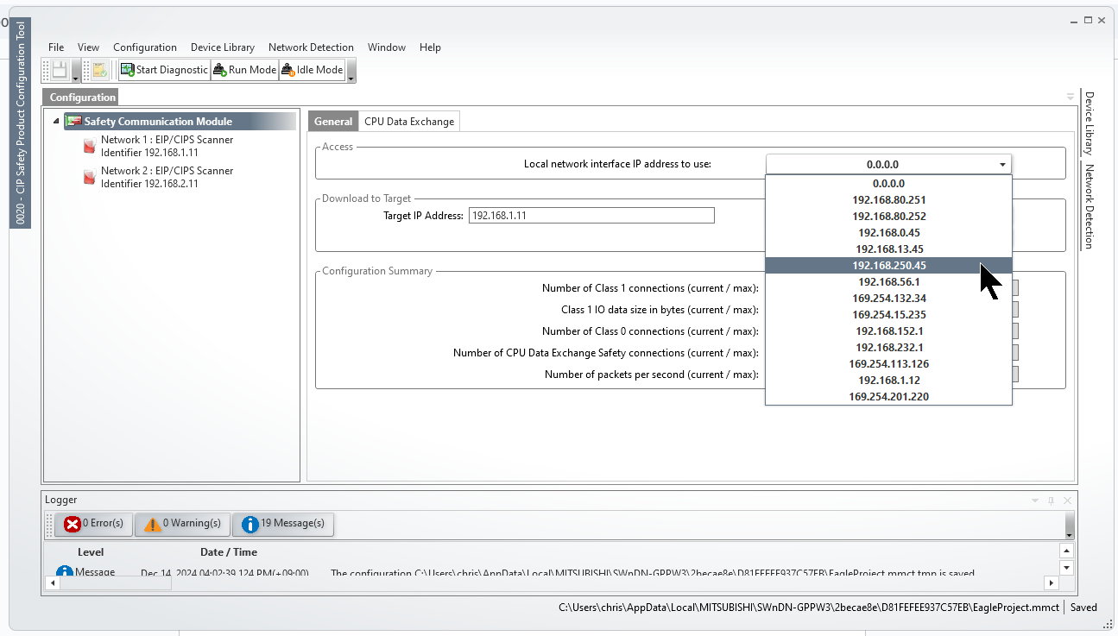Choose 192.168.232.1 from the IP list
1118x636 pixels.
tap(888, 348)
